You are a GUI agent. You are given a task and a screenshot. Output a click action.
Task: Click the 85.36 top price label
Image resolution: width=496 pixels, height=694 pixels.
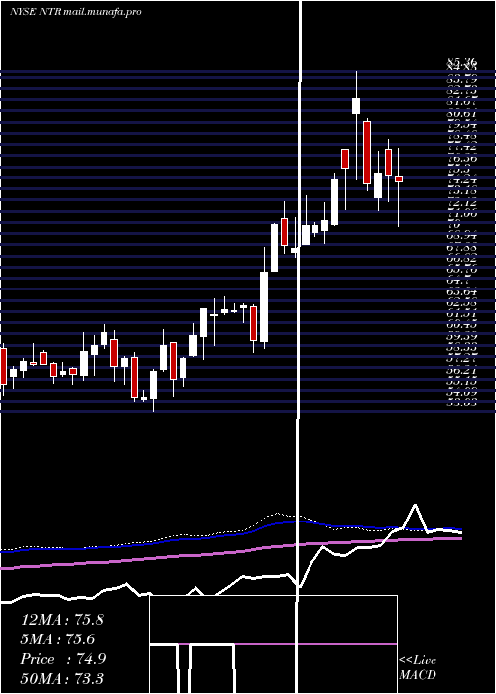tap(461, 63)
